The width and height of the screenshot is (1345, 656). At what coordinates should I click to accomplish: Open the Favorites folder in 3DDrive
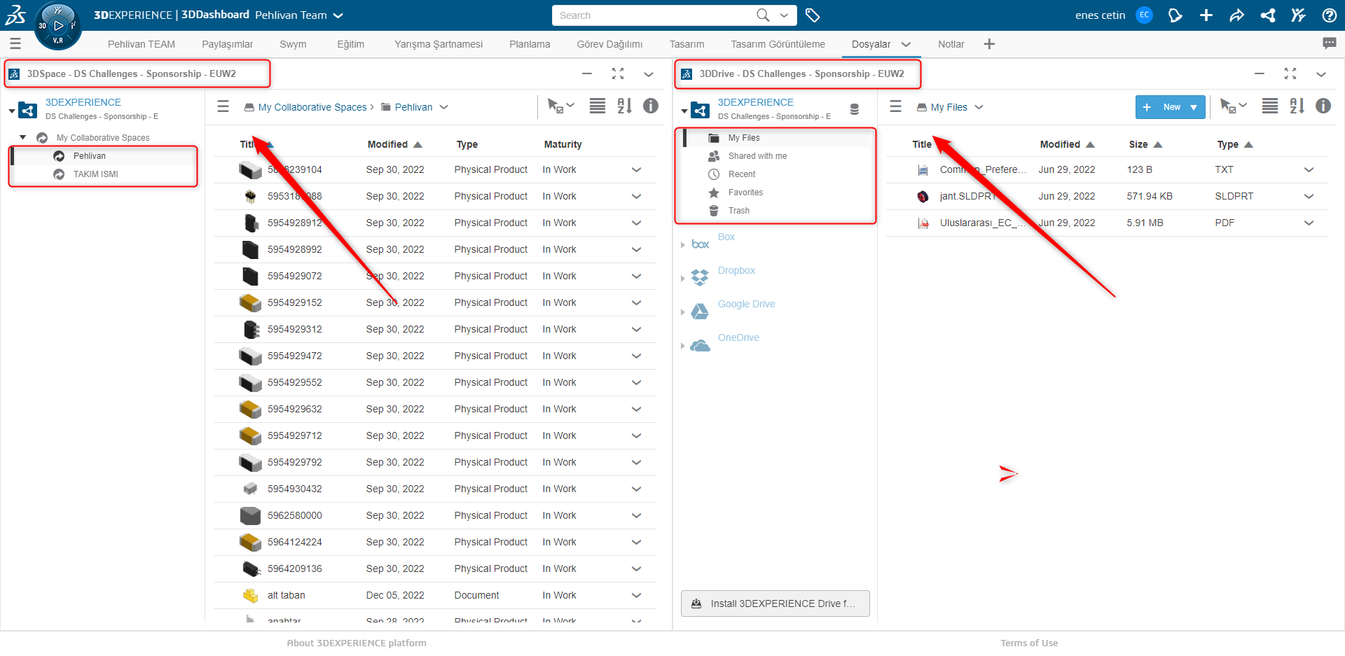(745, 193)
